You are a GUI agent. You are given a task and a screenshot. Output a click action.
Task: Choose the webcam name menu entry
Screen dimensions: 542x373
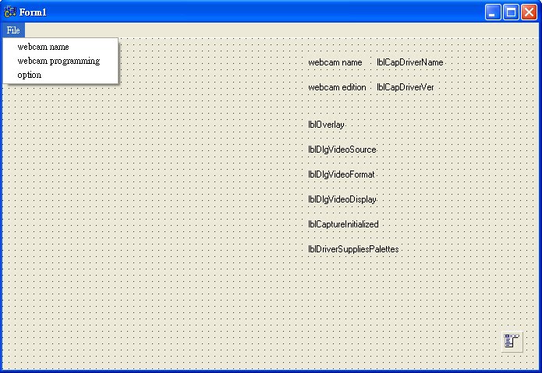[x=61, y=47]
